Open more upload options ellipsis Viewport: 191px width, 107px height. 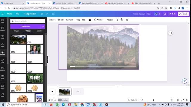(43, 26)
